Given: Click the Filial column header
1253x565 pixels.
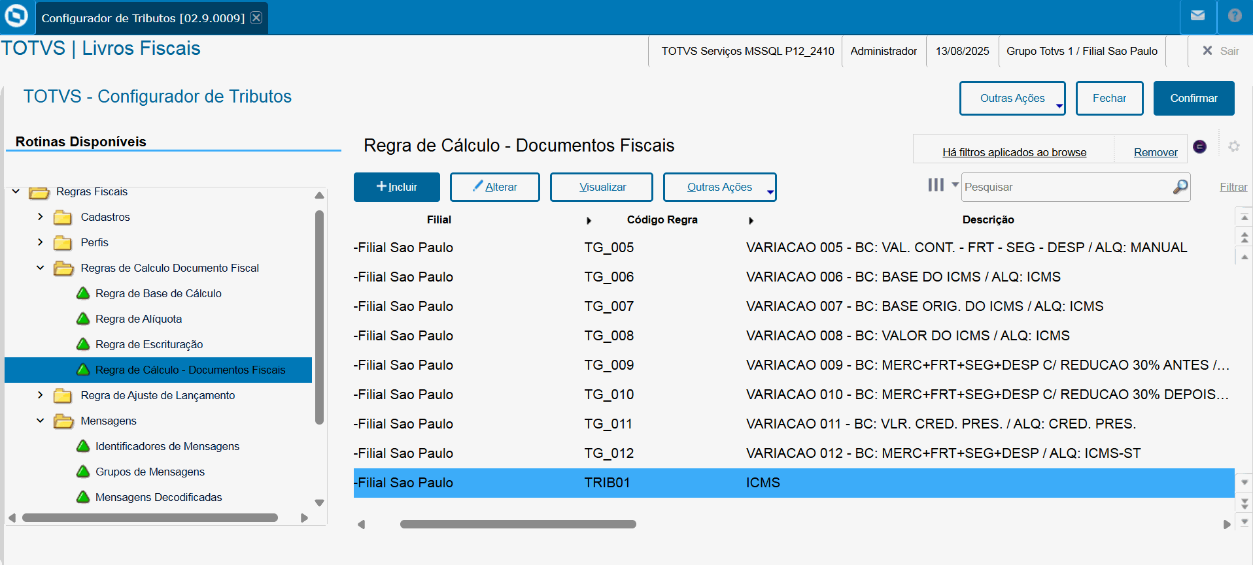Looking at the screenshot, I should point(439,220).
